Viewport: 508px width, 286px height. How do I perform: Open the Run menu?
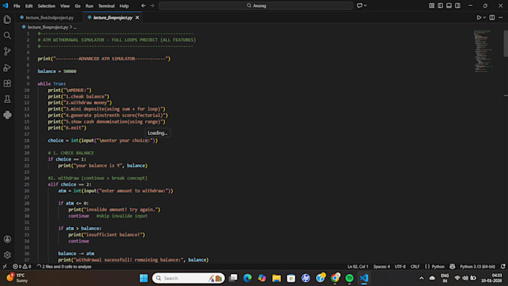click(x=90, y=6)
